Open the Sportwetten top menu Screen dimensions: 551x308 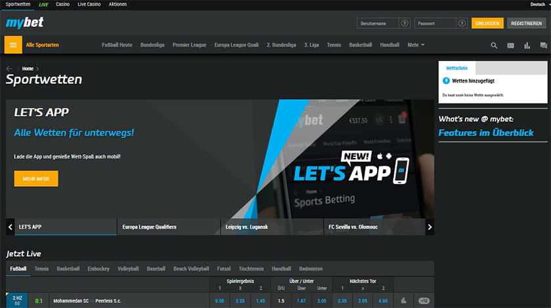tap(18, 4)
